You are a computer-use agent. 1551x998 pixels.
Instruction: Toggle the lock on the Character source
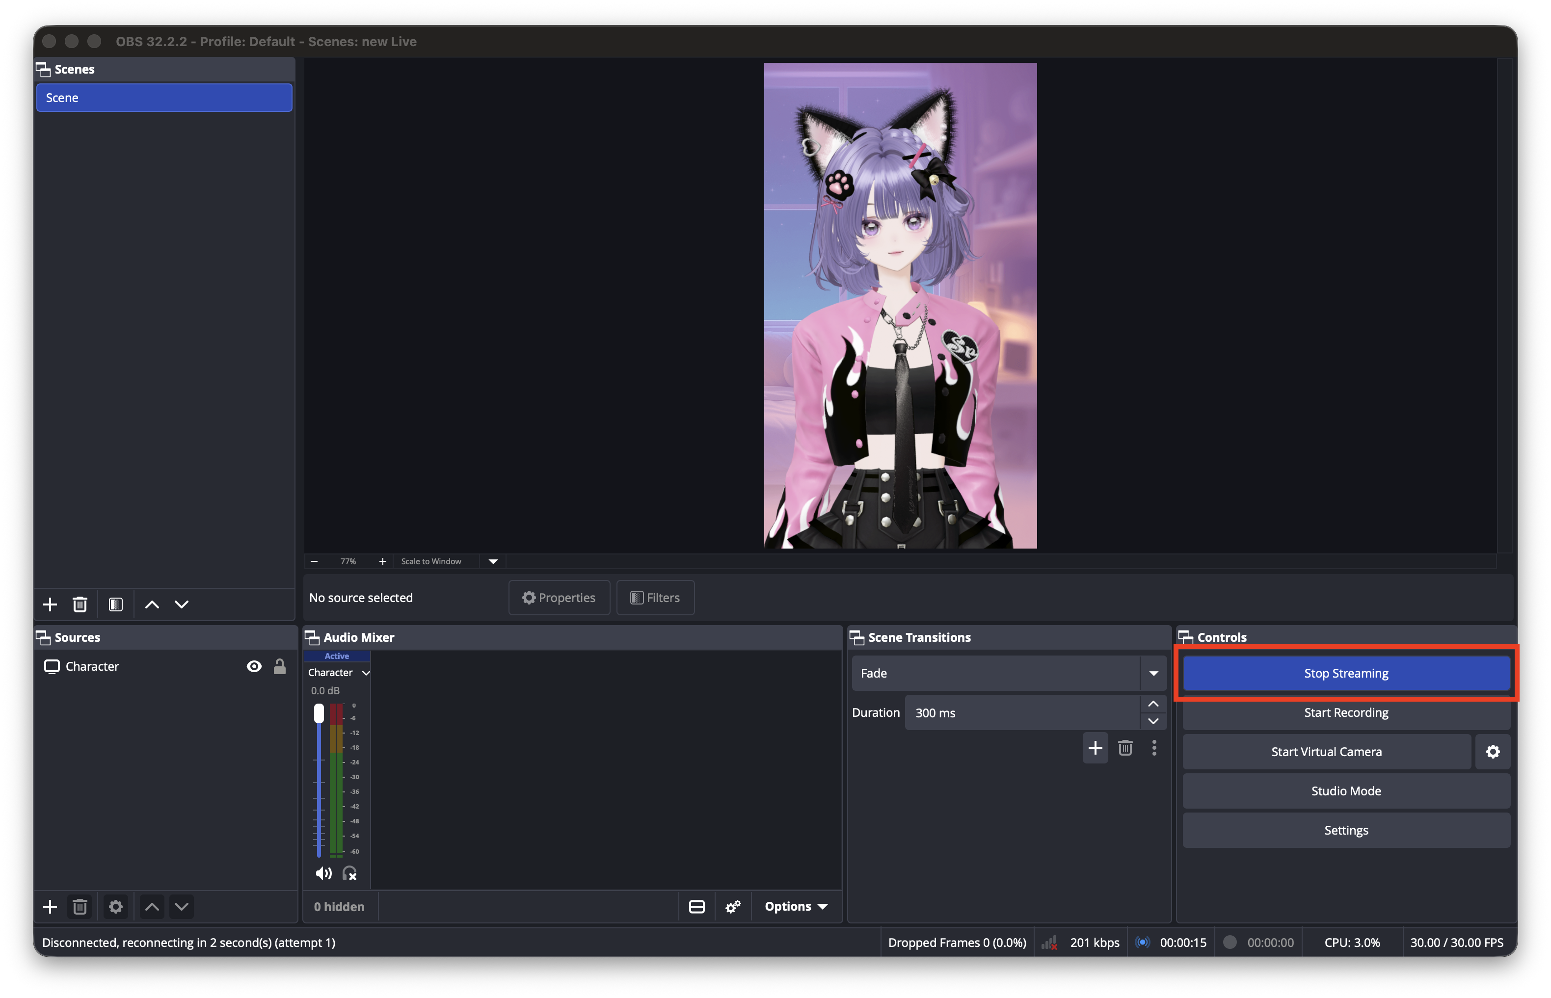pyautogui.click(x=280, y=667)
